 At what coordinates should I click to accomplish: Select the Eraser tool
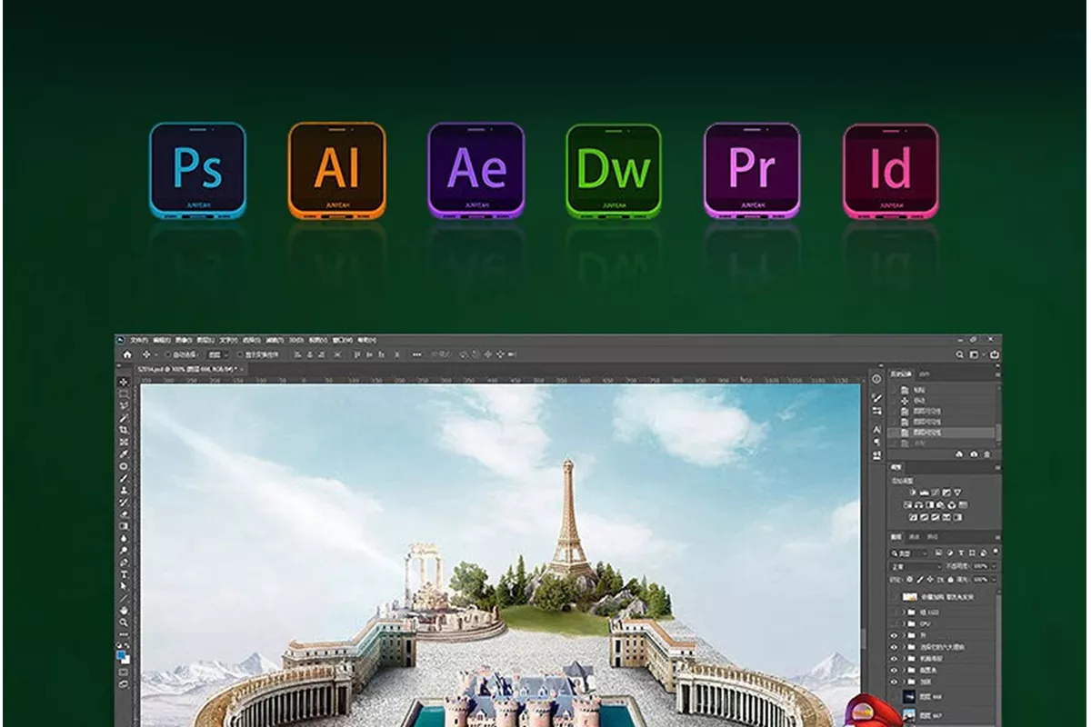coord(125,513)
